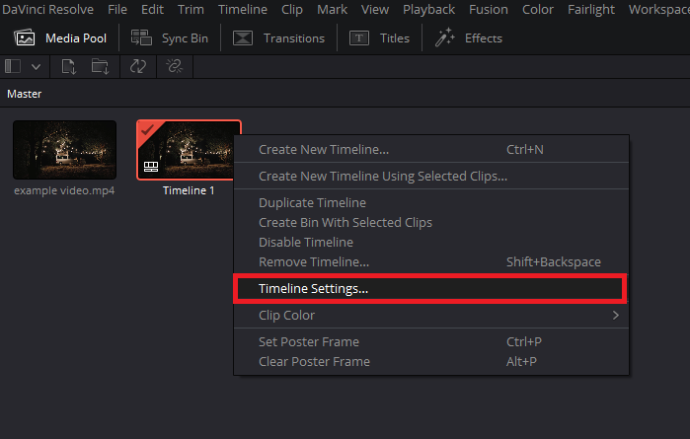Open the Effects panel
The height and width of the screenshot is (439, 690).
[469, 38]
